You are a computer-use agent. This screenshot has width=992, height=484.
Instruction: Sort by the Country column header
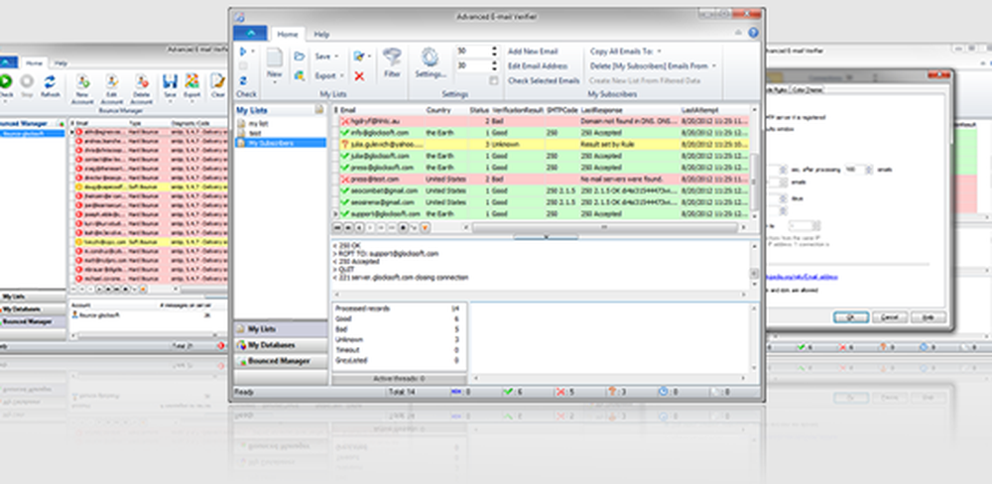(x=437, y=110)
